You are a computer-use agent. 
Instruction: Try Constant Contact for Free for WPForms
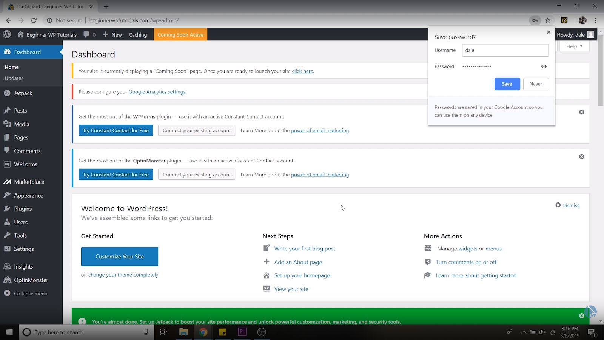116,130
